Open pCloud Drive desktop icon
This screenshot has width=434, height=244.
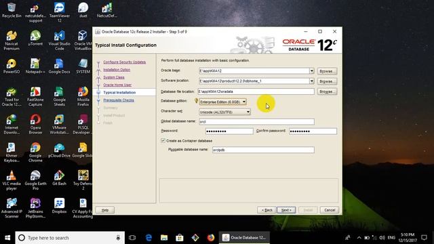(x=59, y=150)
